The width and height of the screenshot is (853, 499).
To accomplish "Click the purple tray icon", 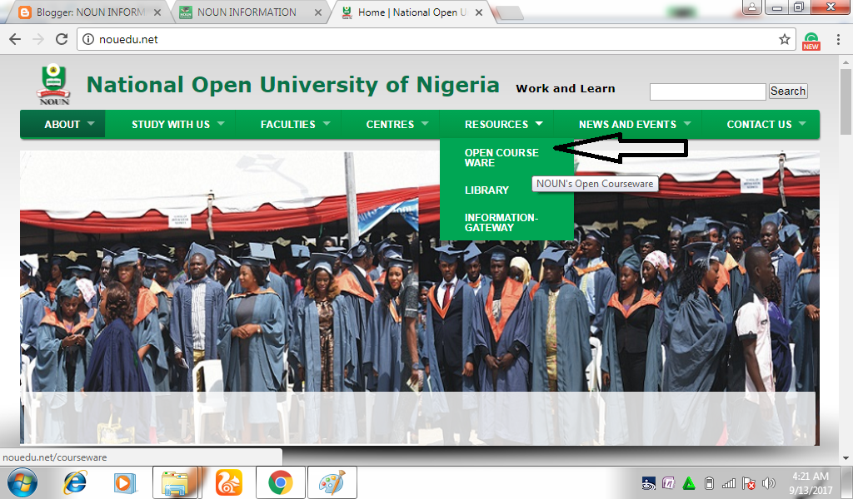I will [x=669, y=482].
